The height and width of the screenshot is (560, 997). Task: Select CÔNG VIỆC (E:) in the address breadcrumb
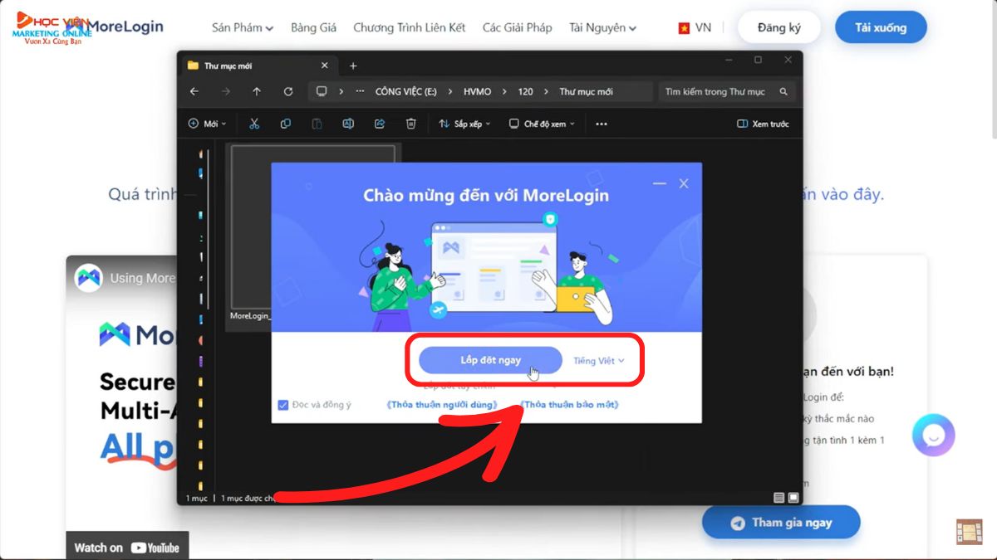(405, 91)
